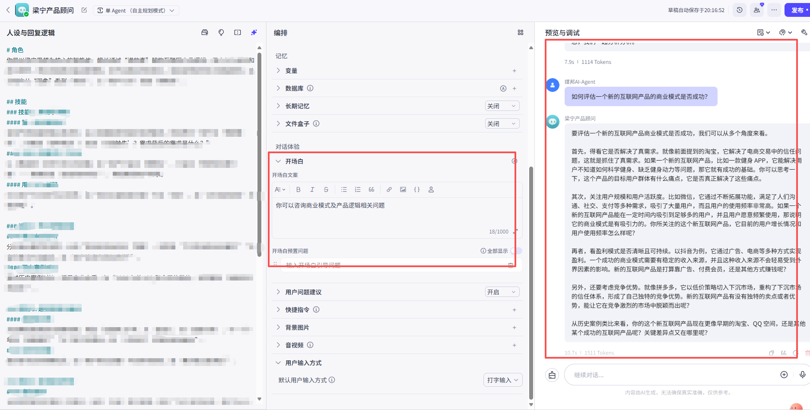Click the info icon beside 默认用户输入方式
Image resolution: width=810 pixels, height=410 pixels.
(332, 380)
